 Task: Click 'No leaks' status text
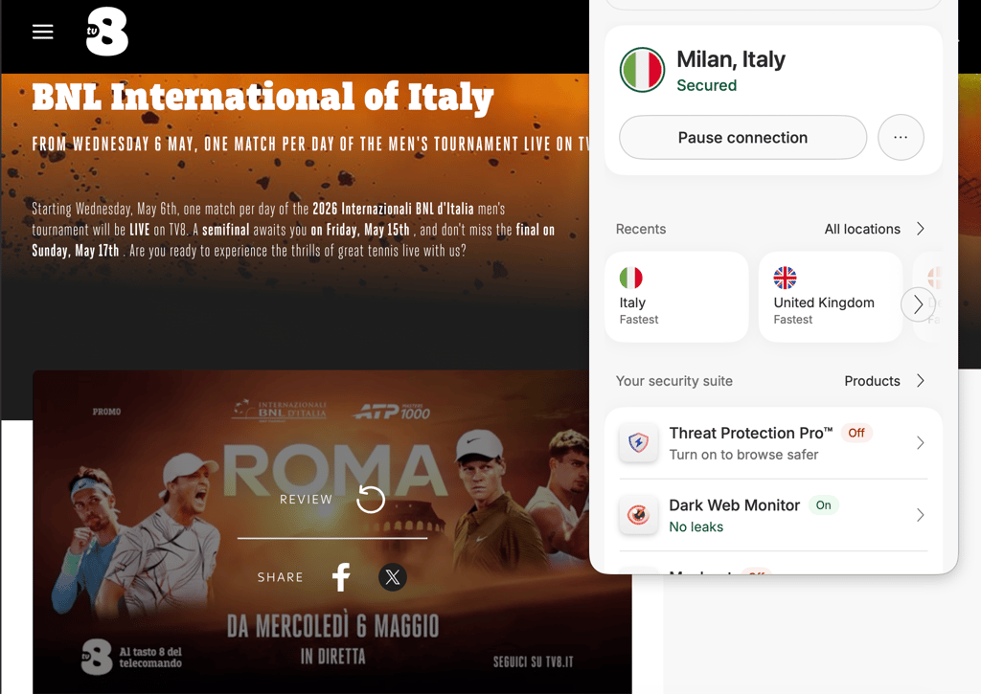point(696,527)
